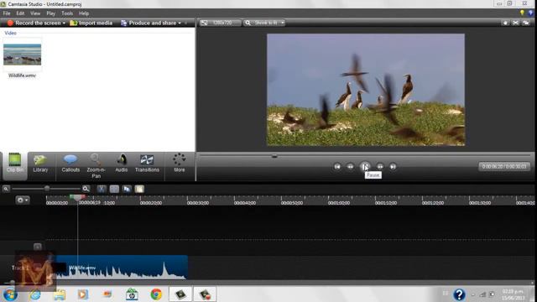
Task: Open the Zoom-n-Pan tool
Action: 96,166
